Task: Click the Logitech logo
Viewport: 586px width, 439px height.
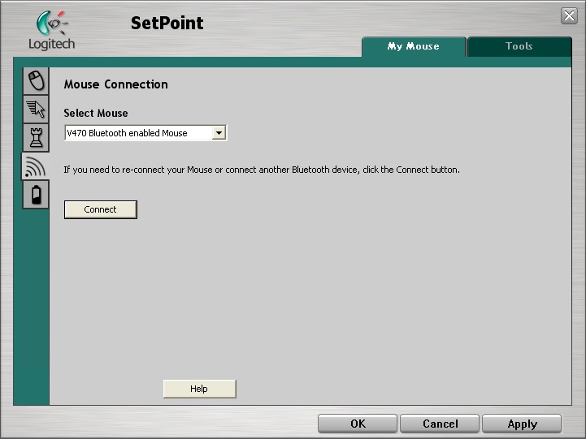Action: pyautogui.click(x=51, y=30)
